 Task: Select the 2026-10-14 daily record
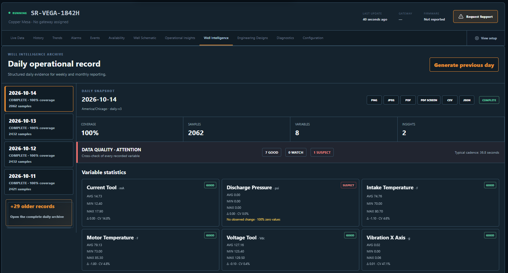point(39,99)
